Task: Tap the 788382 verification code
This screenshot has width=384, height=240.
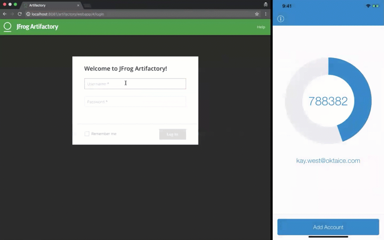Action: [x=328, y=101]
